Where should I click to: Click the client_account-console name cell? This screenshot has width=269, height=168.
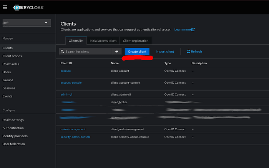tap(125, 83)
